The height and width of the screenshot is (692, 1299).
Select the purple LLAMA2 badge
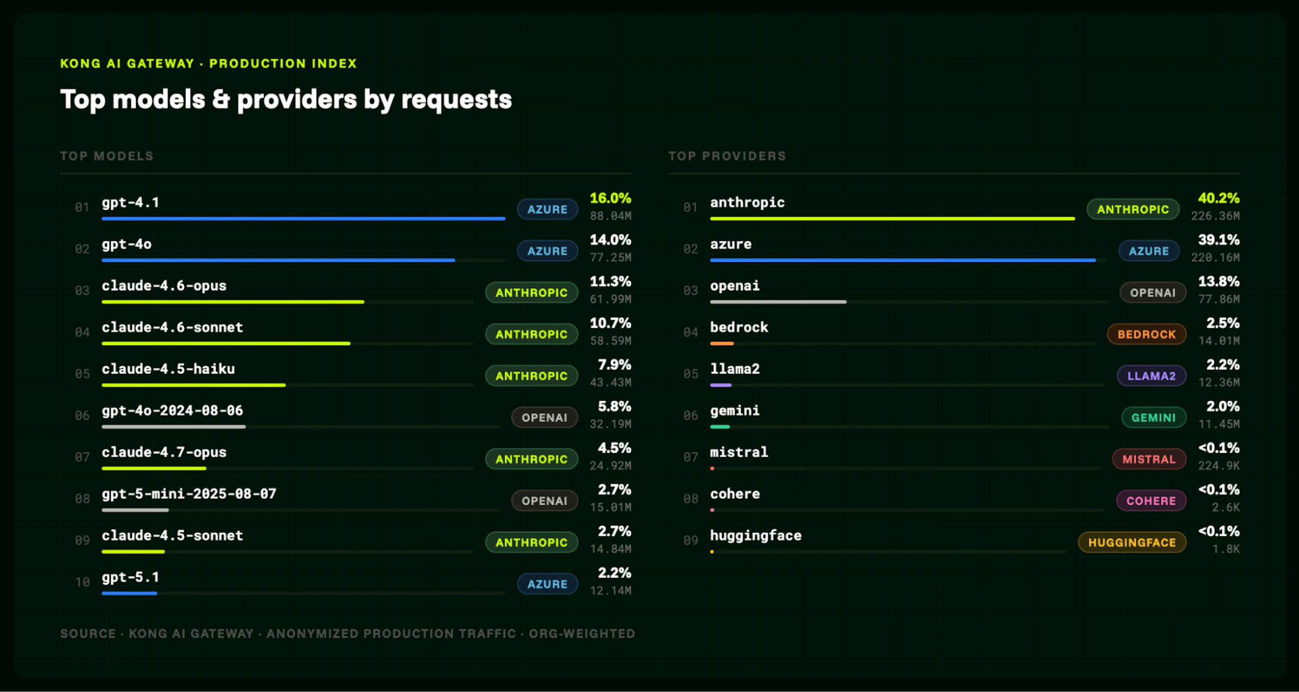pos(1152,375)
